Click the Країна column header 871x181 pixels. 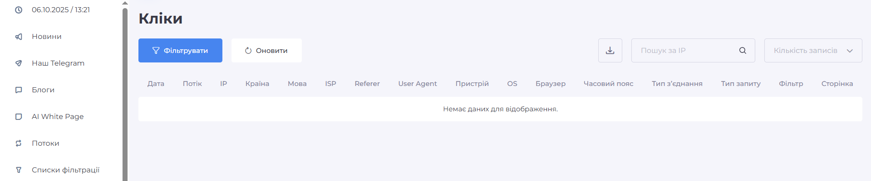(257, 84)
